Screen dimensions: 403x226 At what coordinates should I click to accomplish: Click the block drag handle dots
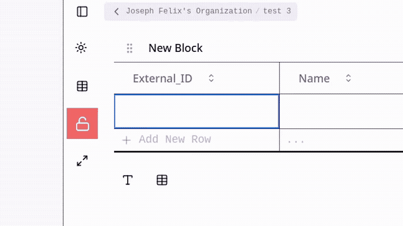130,49
